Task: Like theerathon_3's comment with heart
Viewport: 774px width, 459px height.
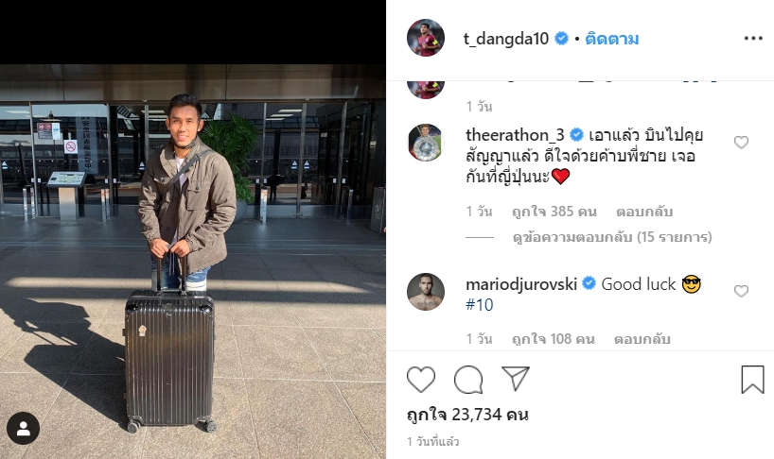Action: tap(741, 143)
